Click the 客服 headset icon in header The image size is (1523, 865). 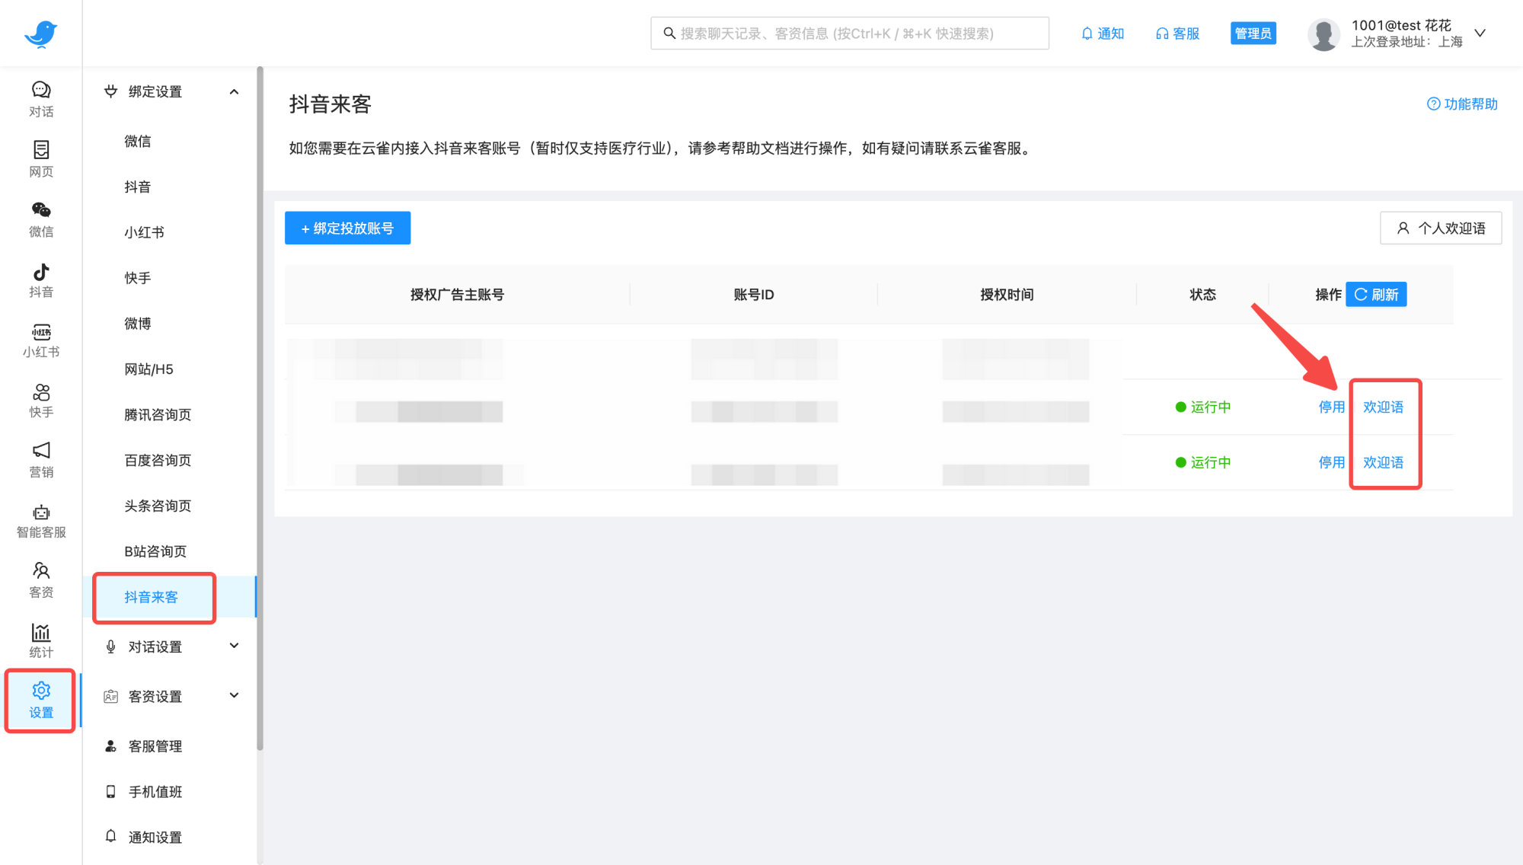coord(1161,34)
